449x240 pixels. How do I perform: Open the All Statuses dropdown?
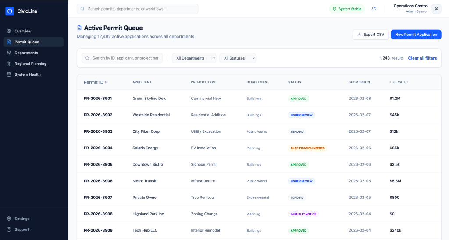coord(238,58)
